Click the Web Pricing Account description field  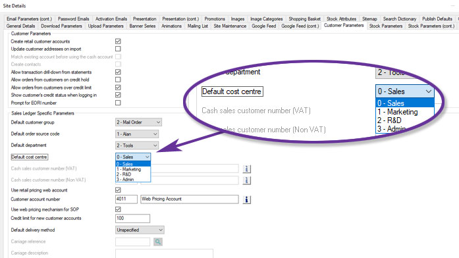(190, 199)
